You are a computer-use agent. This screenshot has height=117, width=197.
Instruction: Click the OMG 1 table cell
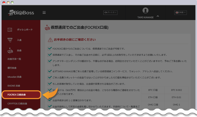pos(176,105)
